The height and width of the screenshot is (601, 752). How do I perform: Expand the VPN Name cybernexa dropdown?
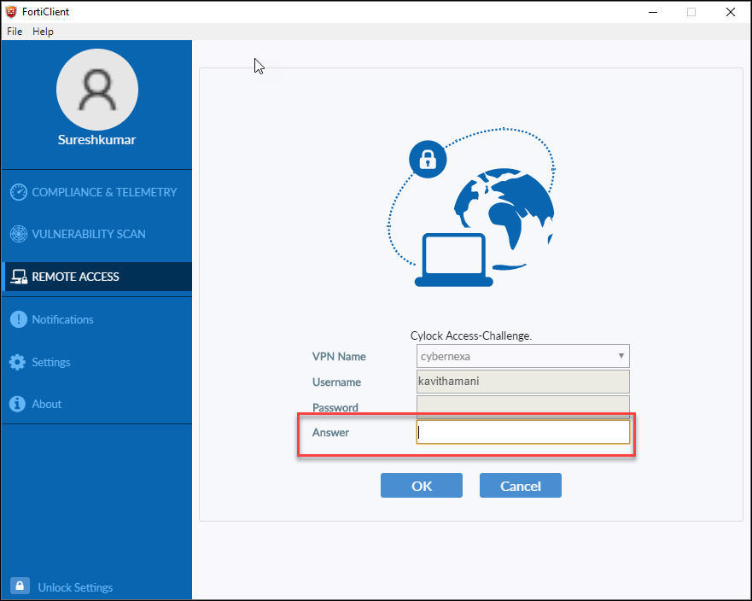[x=522, y=356]
